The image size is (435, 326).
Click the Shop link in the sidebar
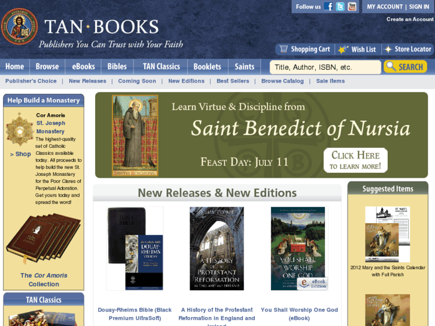pyautogui.click(x=20, y=154)
